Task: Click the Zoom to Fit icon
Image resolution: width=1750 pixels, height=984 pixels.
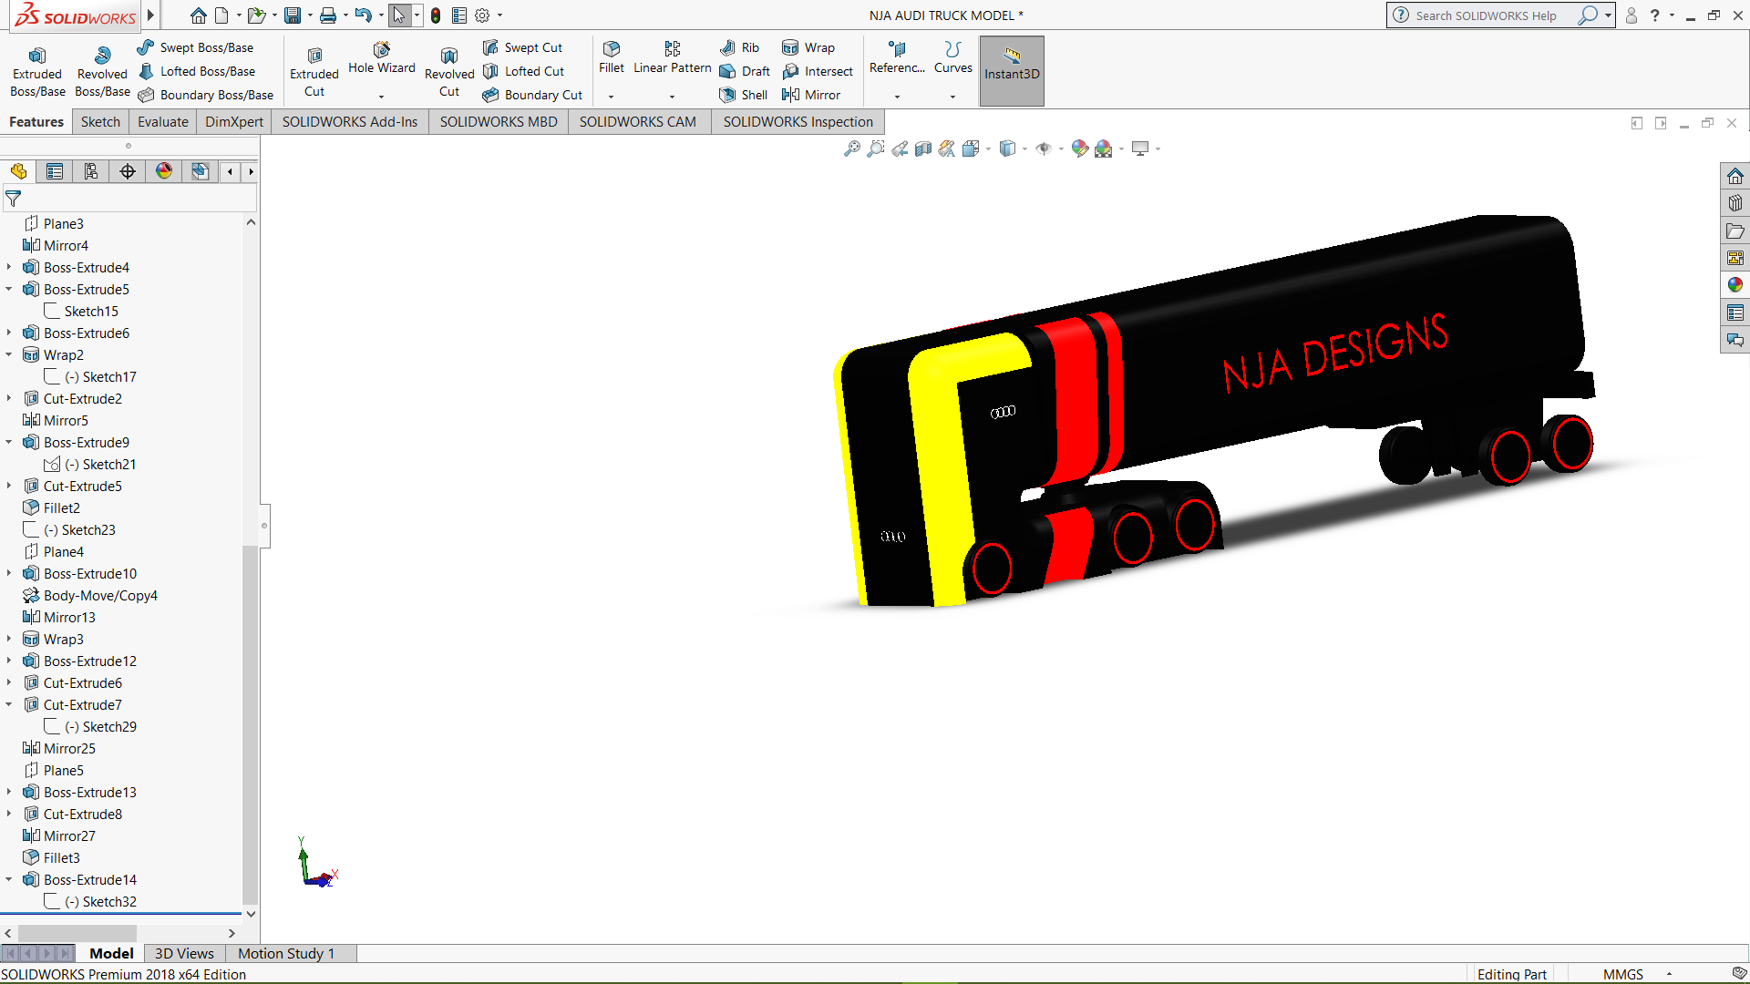Action: (851, 149)
